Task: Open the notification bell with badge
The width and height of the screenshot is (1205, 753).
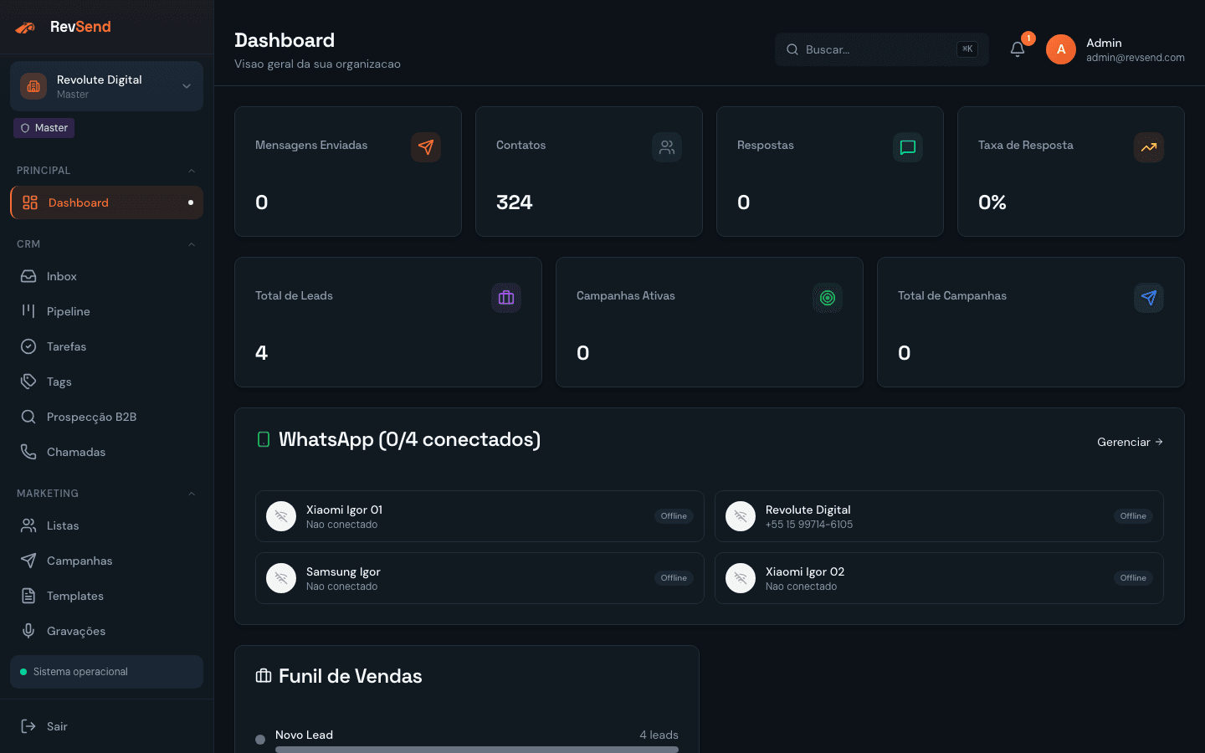Action: [1017, 49]
